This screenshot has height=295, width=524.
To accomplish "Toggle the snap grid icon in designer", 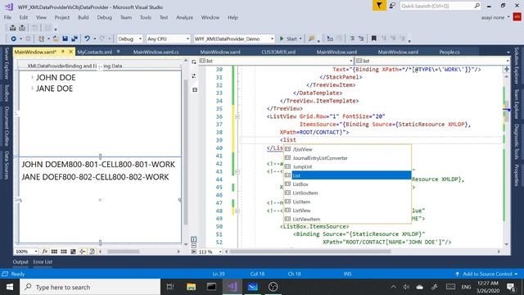I will coord(54,252).
